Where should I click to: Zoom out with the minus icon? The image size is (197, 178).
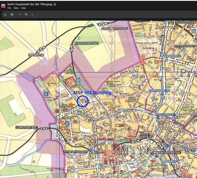pos(20,14)
